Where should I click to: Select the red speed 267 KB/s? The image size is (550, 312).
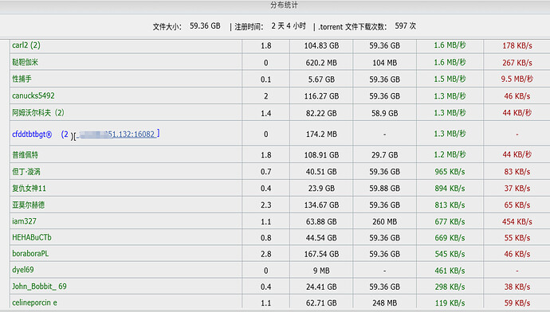coord(517,63)
